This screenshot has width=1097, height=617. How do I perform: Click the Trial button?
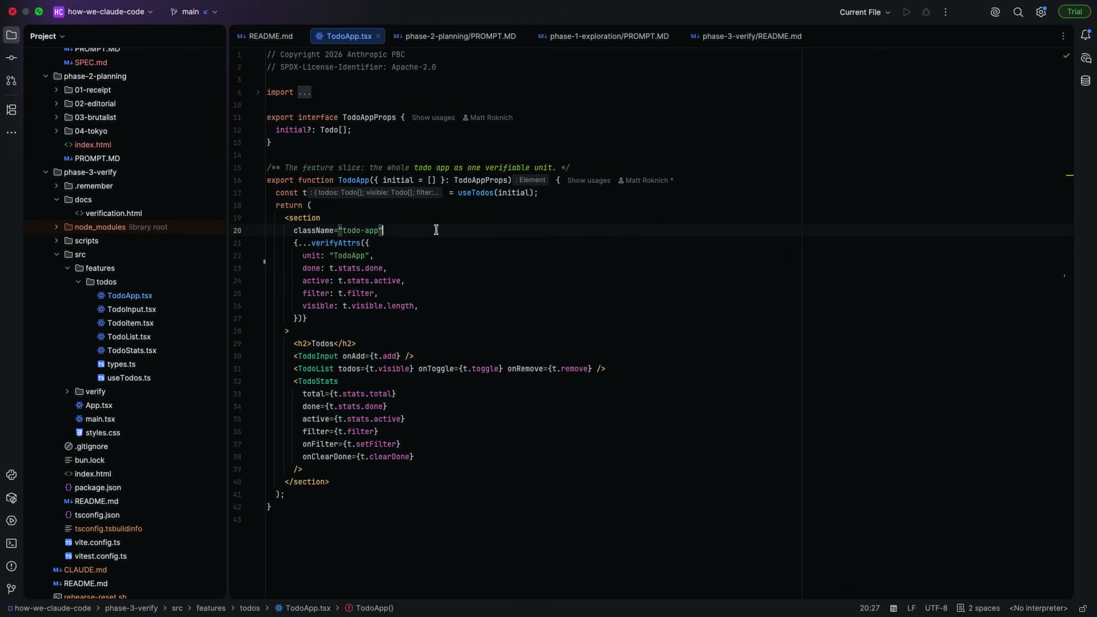(x=1074, y=12)
